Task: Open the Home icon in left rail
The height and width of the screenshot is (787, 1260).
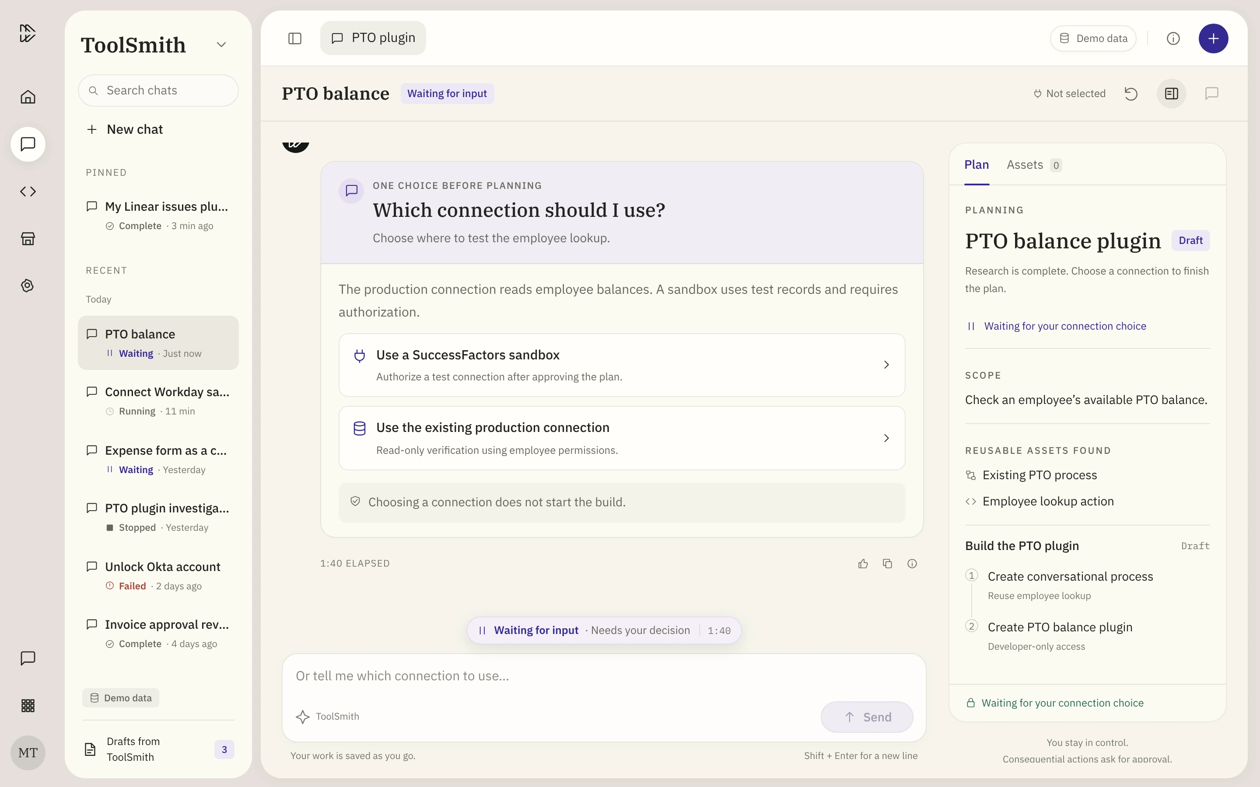Action: click(28, 97)
